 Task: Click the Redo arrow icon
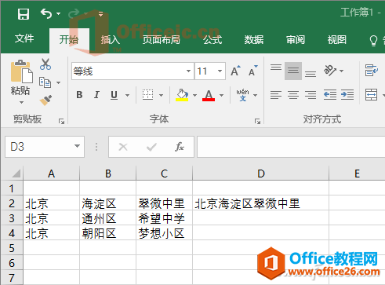[74, 13]
